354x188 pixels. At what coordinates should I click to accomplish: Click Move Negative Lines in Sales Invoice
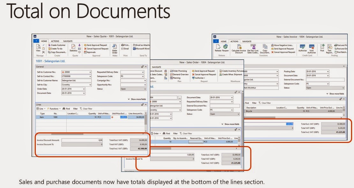282,45
